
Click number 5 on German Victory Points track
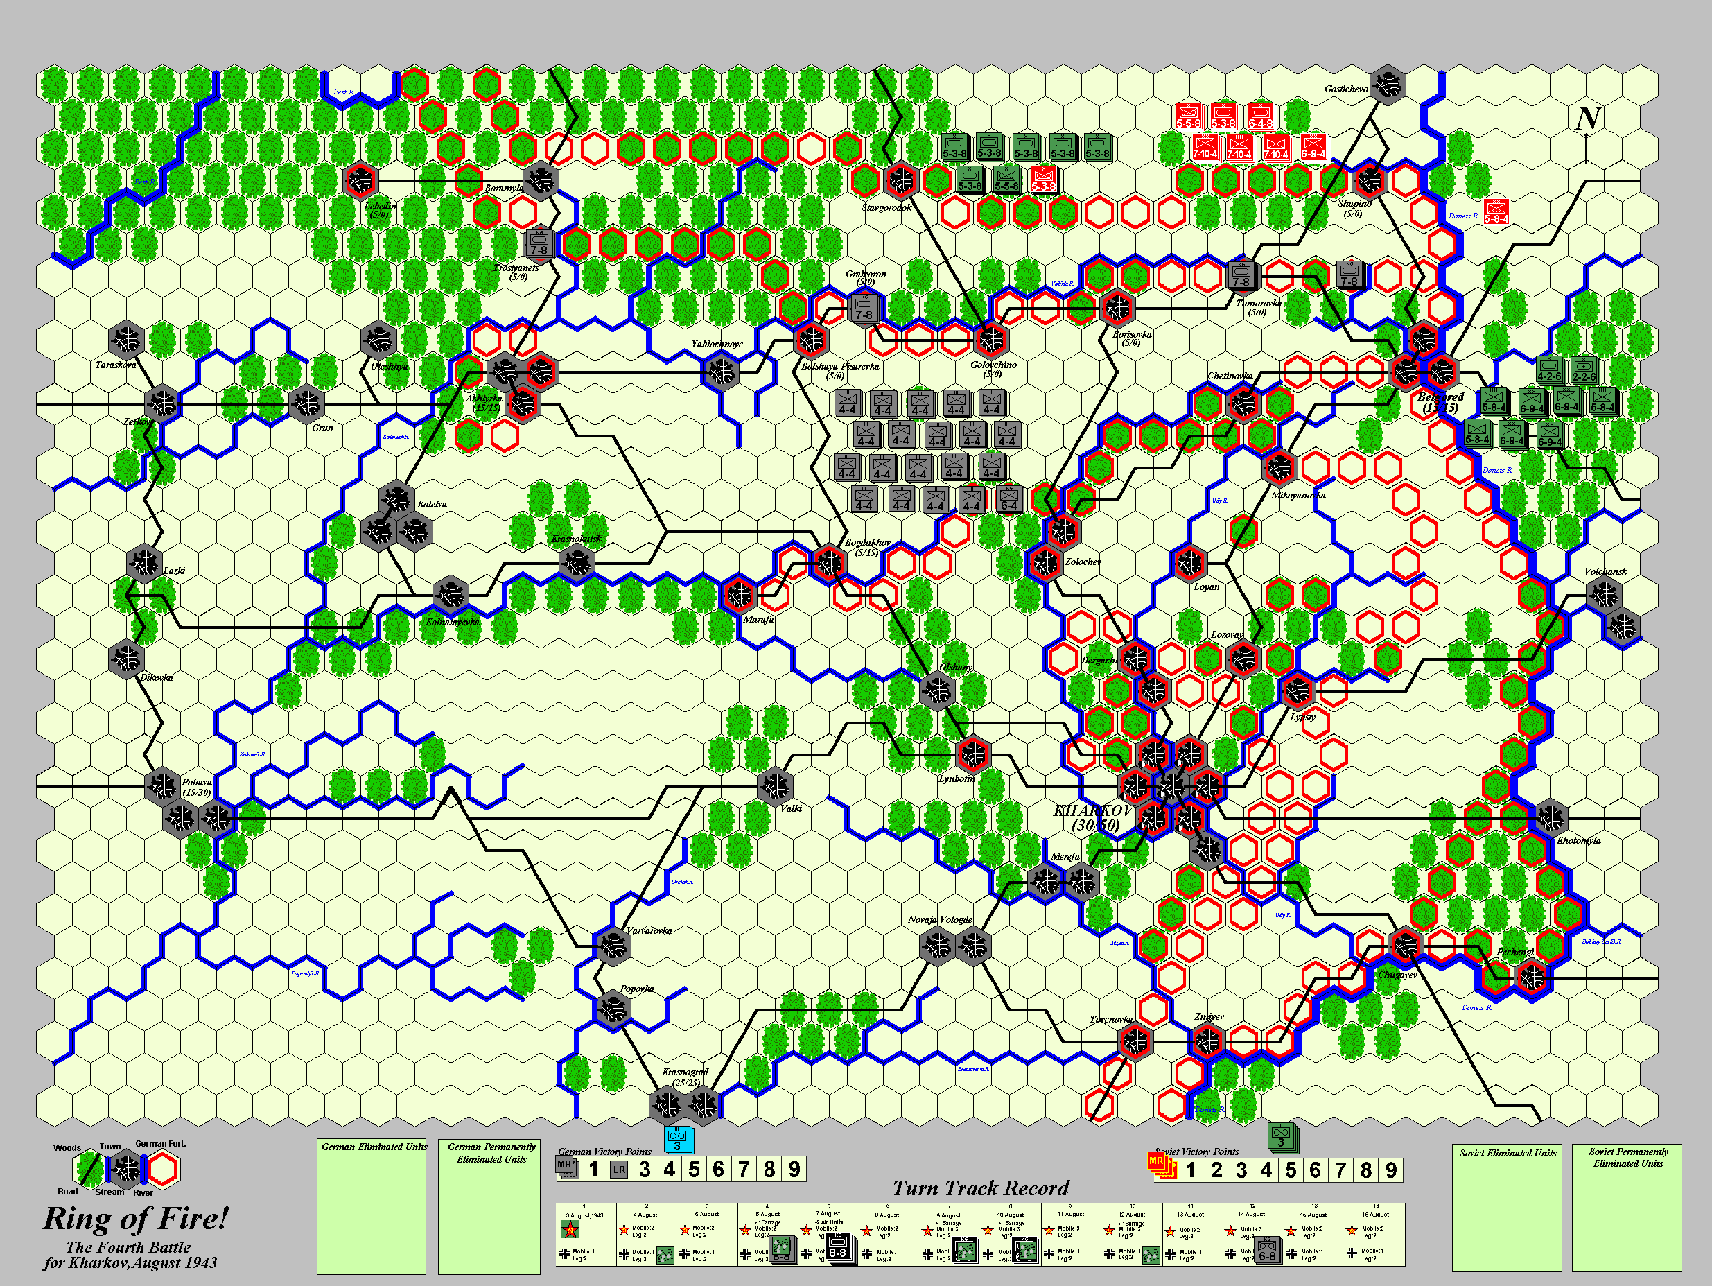click(x=695, y=1169)
